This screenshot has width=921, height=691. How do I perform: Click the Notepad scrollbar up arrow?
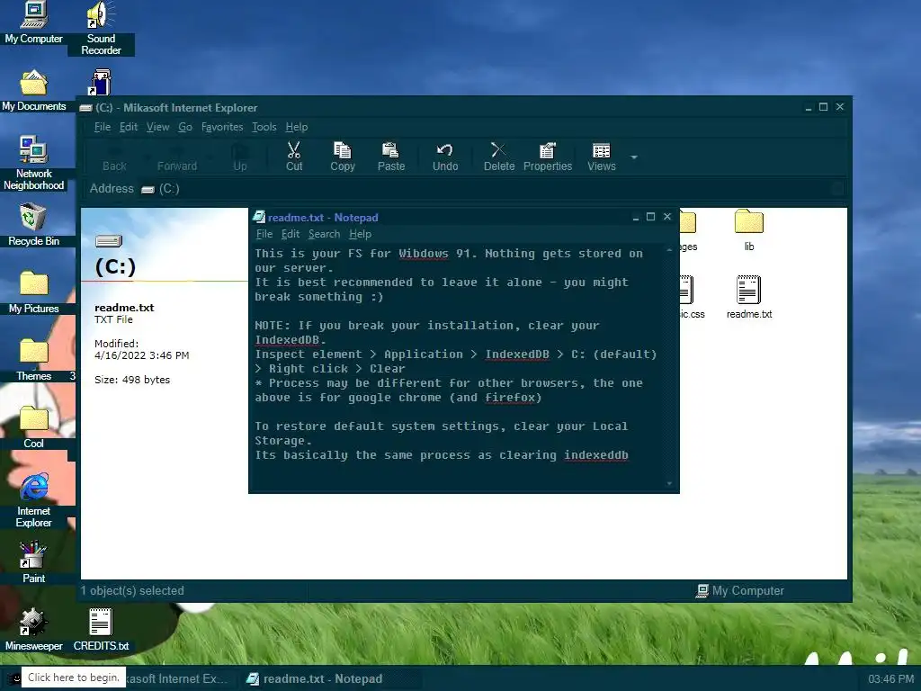click(x=669, y=250)
